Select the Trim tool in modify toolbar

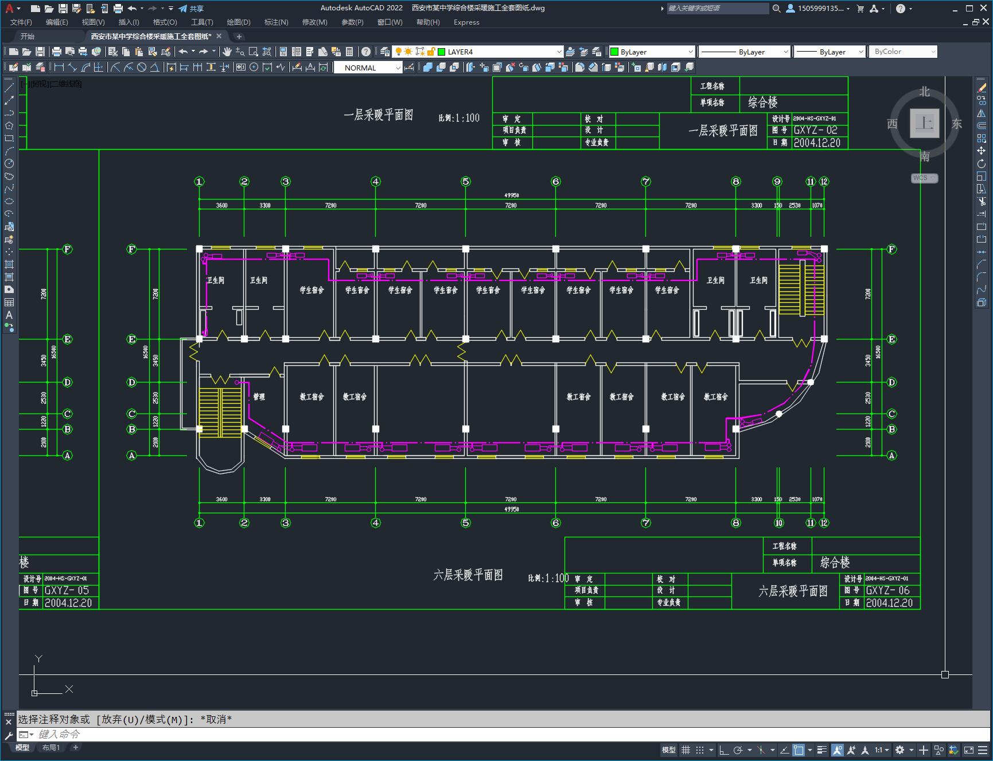(982, 201)
